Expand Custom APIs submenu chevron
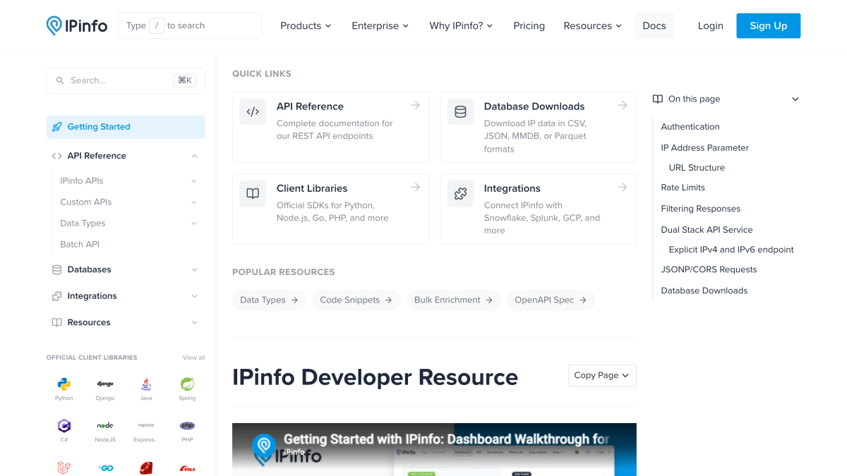This screenshot has width=847, height=476. 194,202
